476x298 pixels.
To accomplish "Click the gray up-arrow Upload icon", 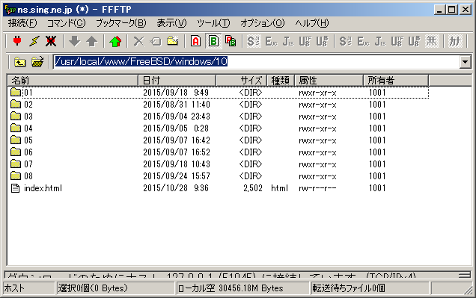I will pos(91,41).
